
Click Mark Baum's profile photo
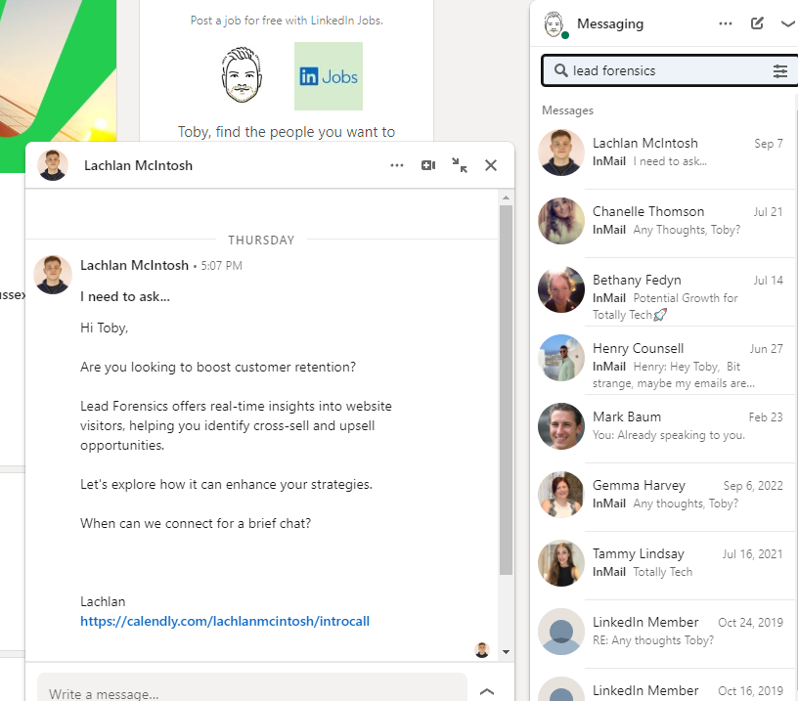pos(561,426)
